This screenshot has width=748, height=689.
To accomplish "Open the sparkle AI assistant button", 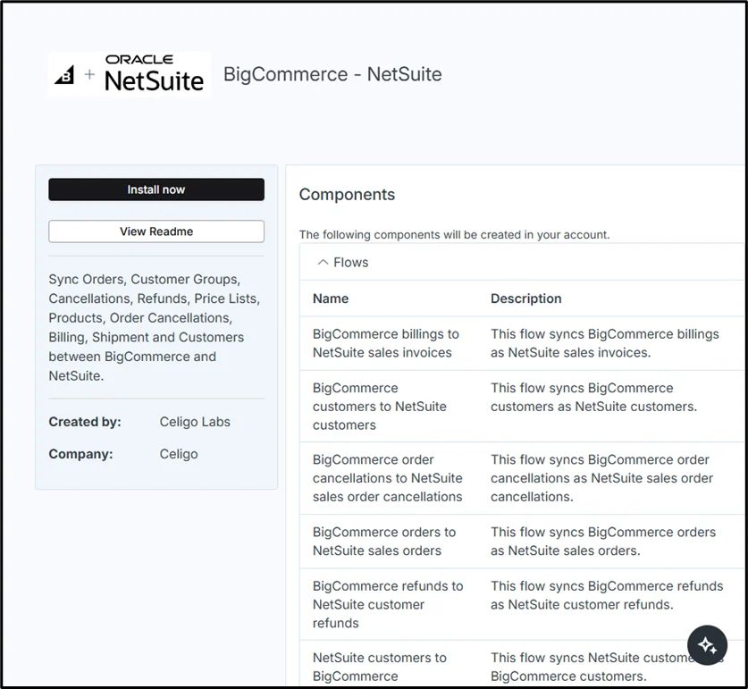I will click(707, 645).
